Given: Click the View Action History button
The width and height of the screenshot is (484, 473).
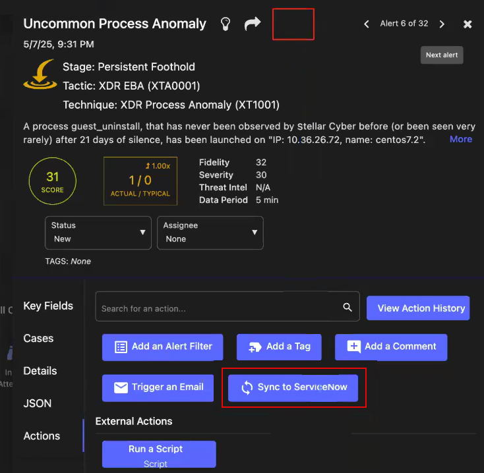Looking at the screenshot, I should coord(417,308).
